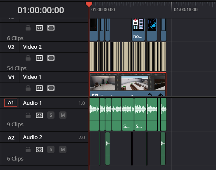Lock the Audio 1 track
216x170 pixels.
click(28, 115)
